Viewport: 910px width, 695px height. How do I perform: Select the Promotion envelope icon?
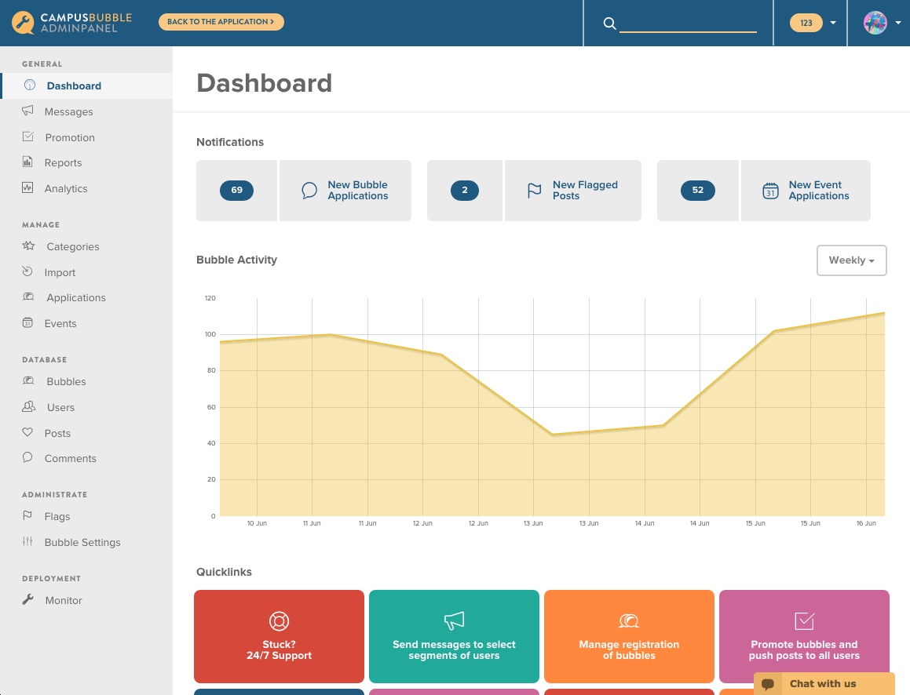coord(27,136)
